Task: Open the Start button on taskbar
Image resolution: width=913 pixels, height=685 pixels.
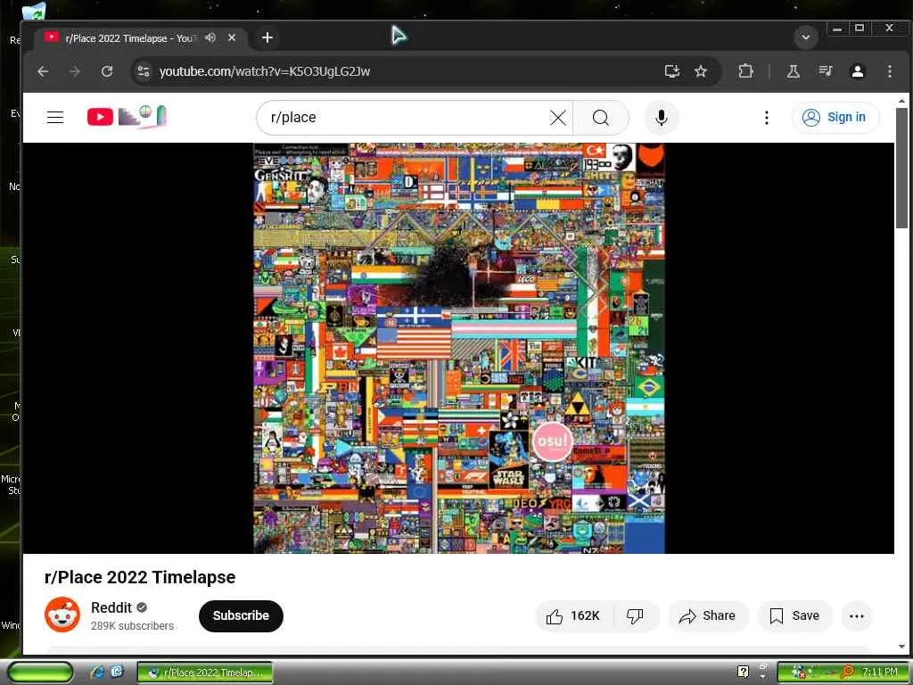Action: click(x=40, y=673)
